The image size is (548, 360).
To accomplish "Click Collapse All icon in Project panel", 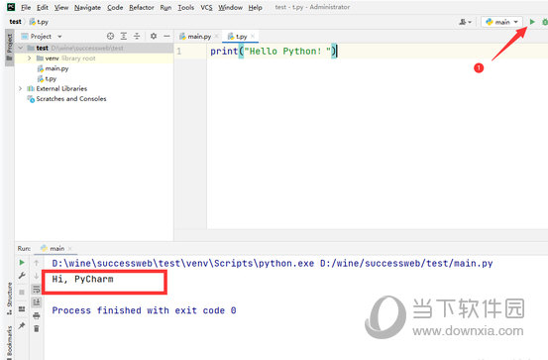I will 137,36.
